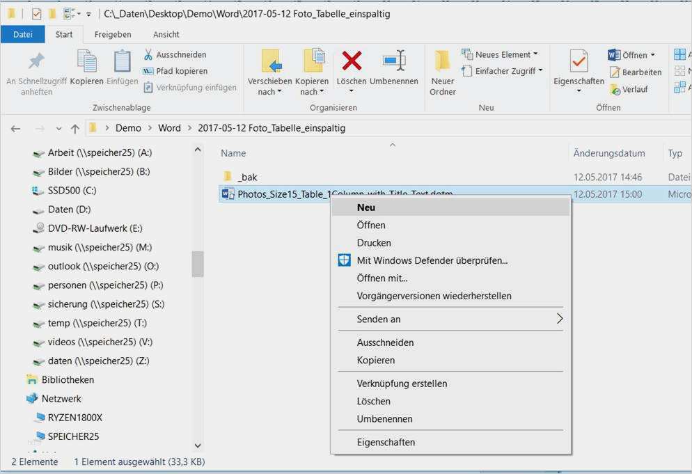Choose Eigenschaften in the context menu
Viewport: 692px width, 474px height.
[x=450, y=442]
